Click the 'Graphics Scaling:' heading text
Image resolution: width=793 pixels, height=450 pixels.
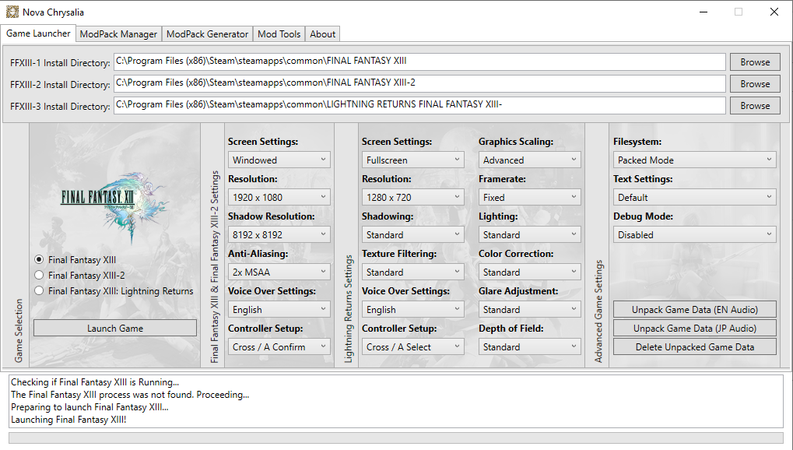click(x=516, y=142)
